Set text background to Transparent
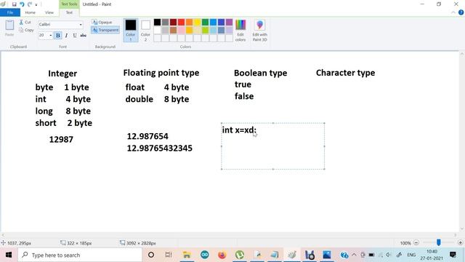This screenshot has height=262, width=465. click(x=105, y=30)
